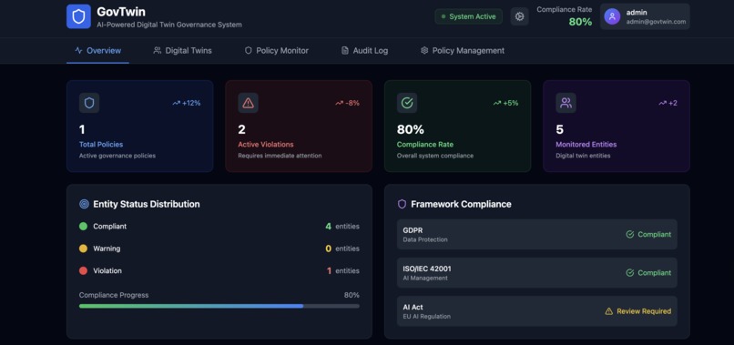Click the 'Framework Compliance' heading
The height and width of the screenshot is (345, 734).
pos(461,204)
